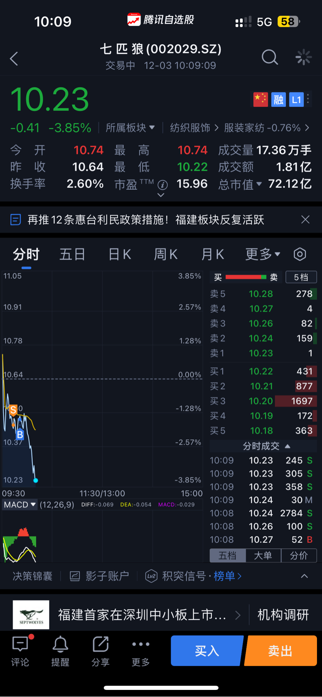The image size is (322, 697).
Task: Expand the 所属板块 dropdown
Action: (x=130, y=127)
